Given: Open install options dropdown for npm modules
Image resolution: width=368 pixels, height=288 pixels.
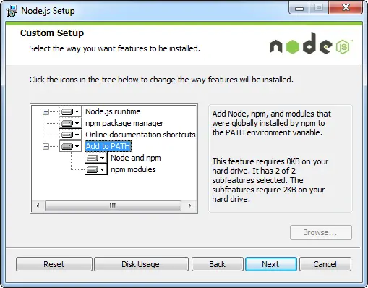Looking at the screenshot, I should pyautogui.click(x=103, y=169).
